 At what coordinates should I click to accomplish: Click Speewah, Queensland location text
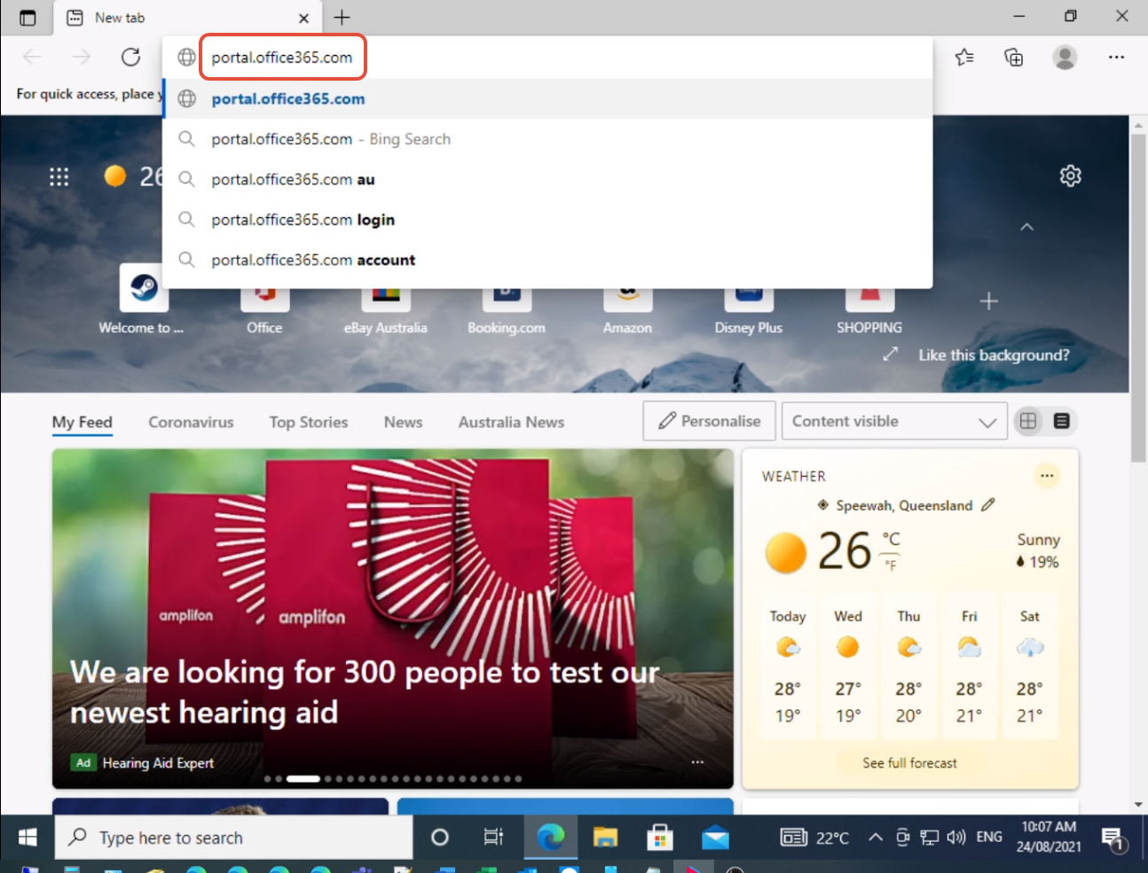click(x=904, y=505)
